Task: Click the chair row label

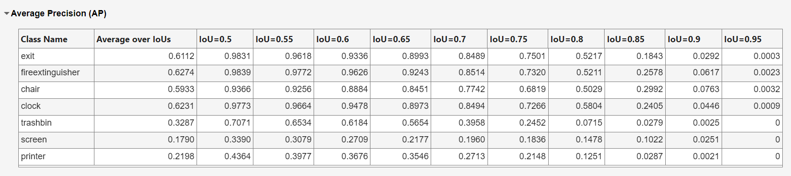Action: click(x=56, y=90)
